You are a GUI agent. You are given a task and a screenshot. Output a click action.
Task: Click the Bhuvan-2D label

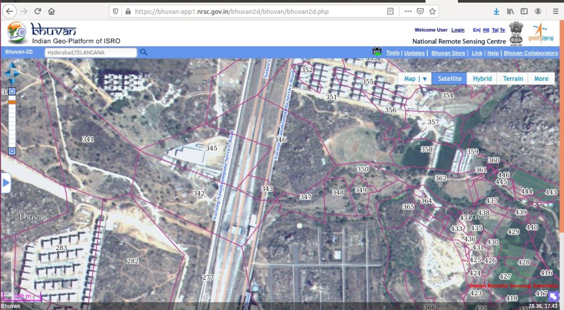[x=19, y=52]
